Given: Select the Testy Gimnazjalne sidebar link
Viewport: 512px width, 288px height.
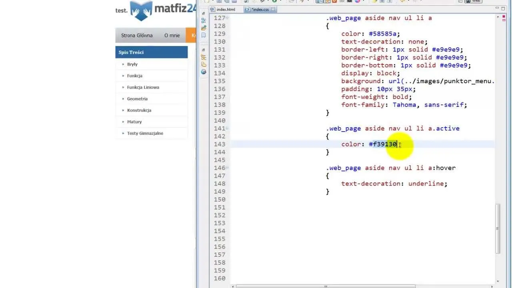Looking at the screenshot, I should click(145, 133).
